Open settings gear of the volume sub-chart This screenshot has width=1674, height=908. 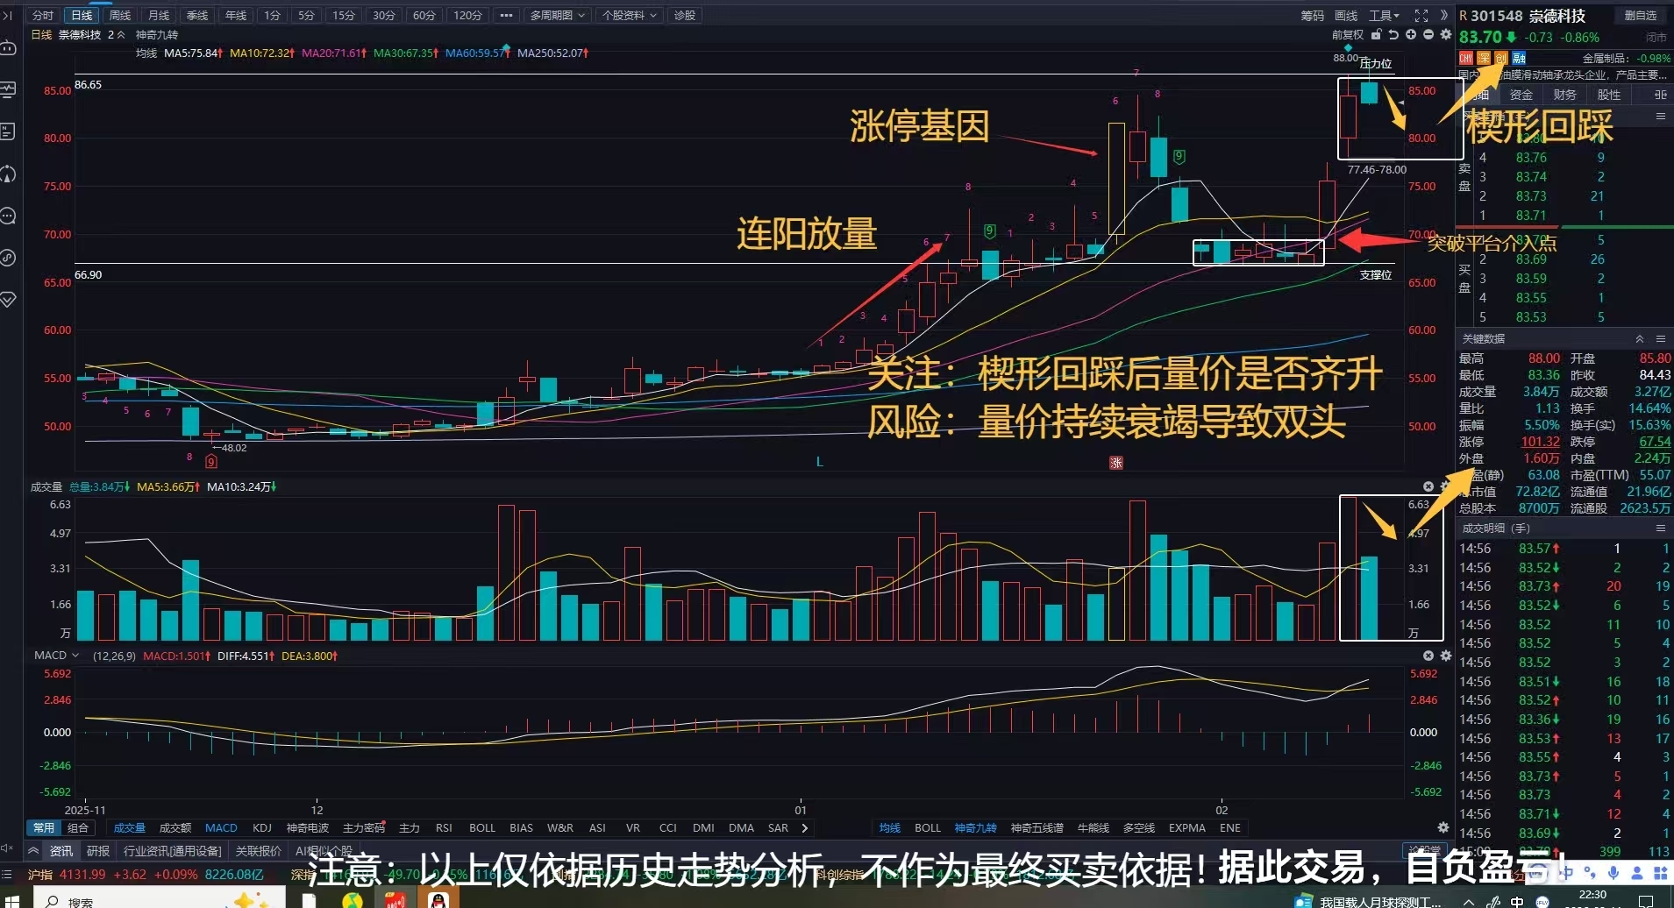pos(1445,486)
